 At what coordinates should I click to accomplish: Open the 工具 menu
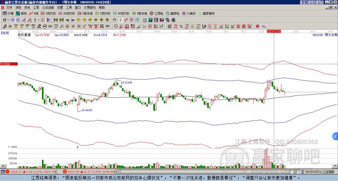click(69, 8)
